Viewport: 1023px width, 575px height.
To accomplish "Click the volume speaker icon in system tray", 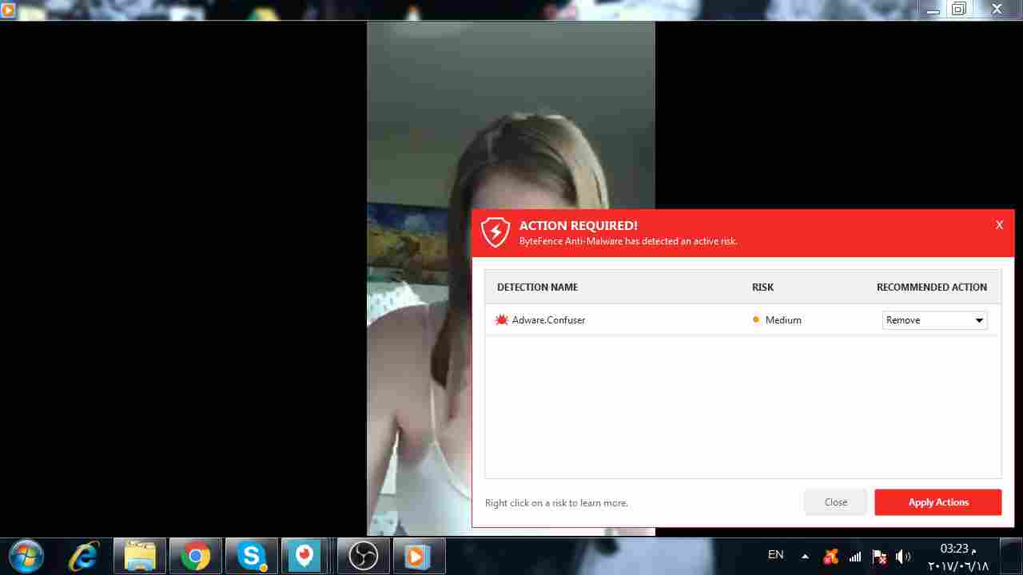I will click(x=903, y=557).
